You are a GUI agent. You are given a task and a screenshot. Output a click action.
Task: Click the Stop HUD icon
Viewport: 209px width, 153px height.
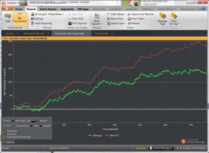click(x=70, y=19)
